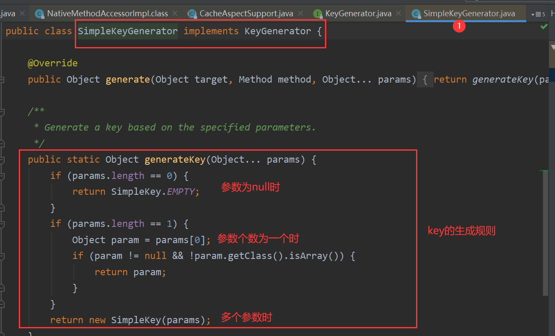Click the SimpleKey.EMPTY constant in code
The image size is (555, 336).
pyautogui.click(x=154, y=191)
